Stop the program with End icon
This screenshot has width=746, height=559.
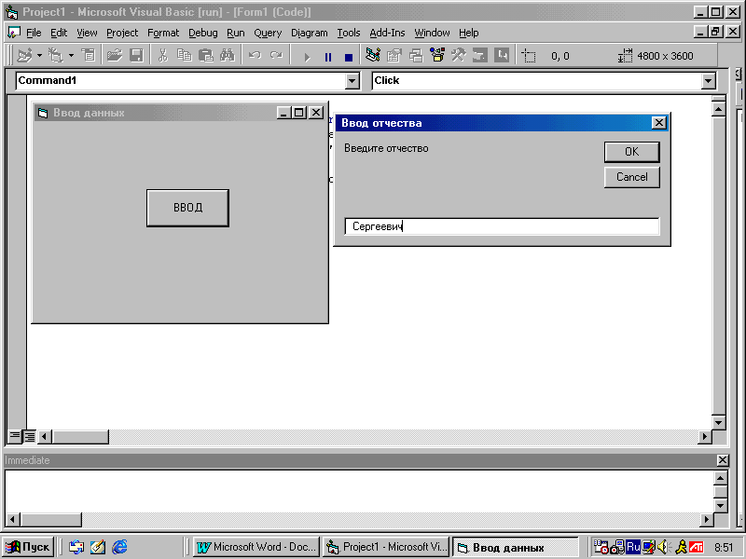349,57
